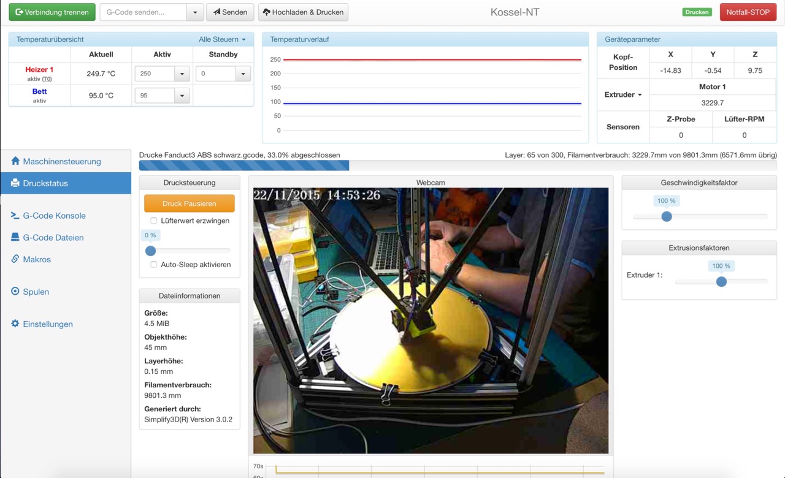Click the home icon beside Maschinensteuerung
This screenshot has height=478, width=785.
pos(15,161)
